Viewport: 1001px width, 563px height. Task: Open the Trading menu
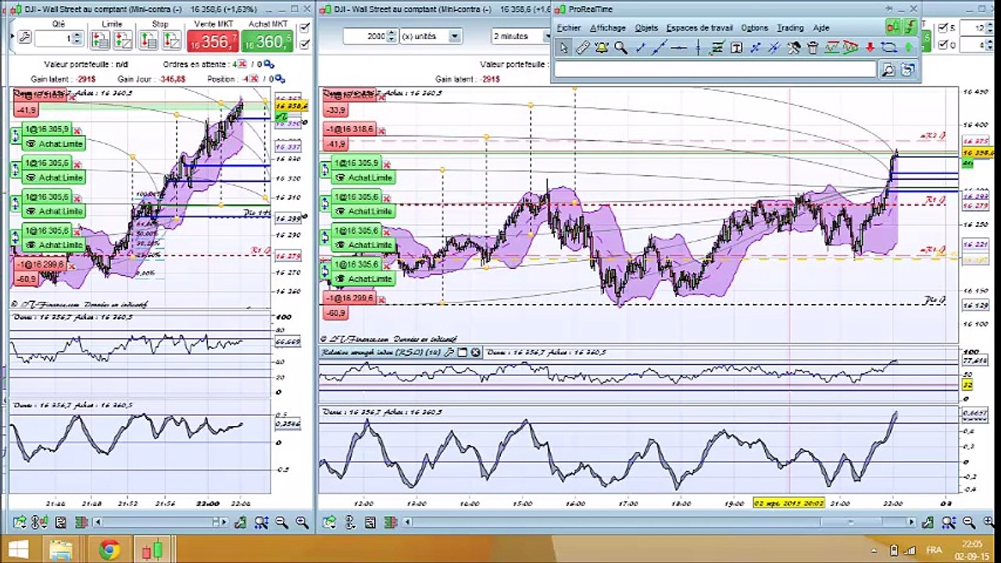(x=790, y=27)
